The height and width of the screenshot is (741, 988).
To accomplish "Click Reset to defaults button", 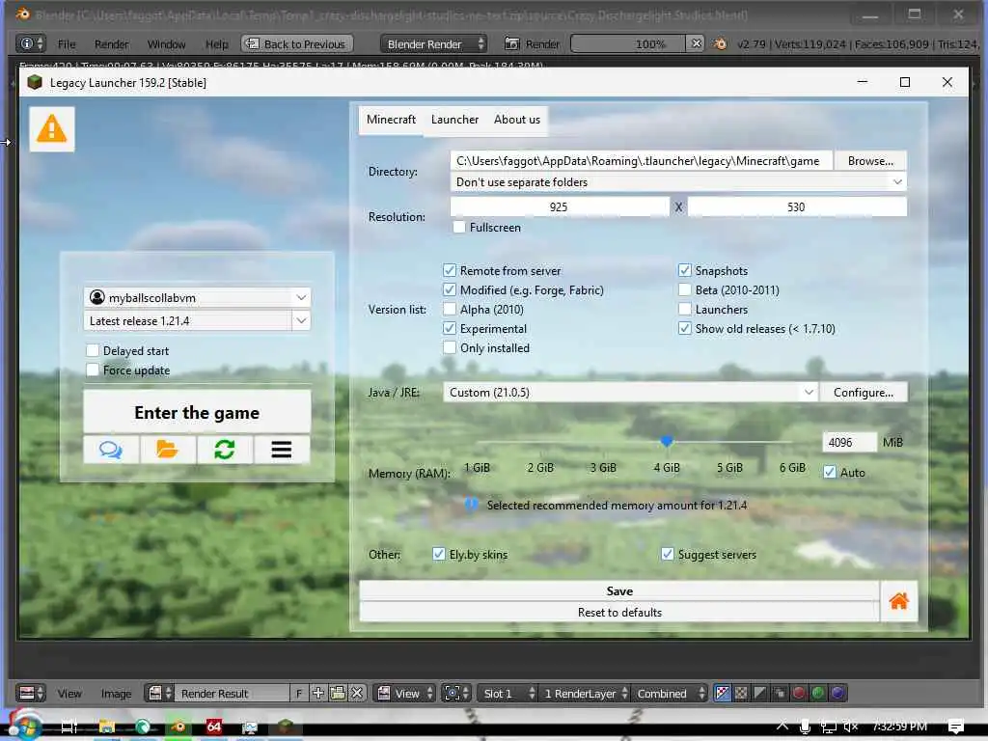I will pos(619,612).
